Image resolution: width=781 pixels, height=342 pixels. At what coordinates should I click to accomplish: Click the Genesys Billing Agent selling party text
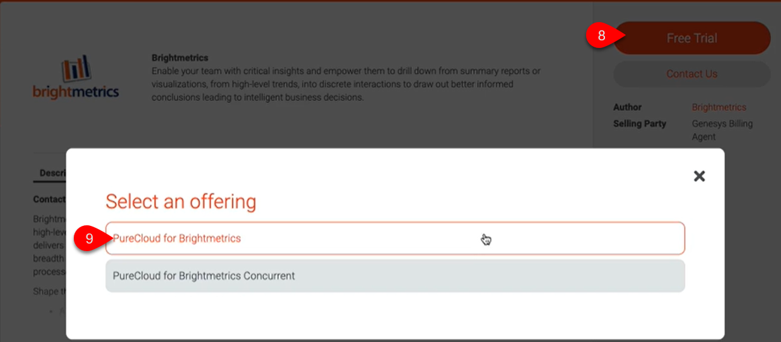(x=722, y=130)
